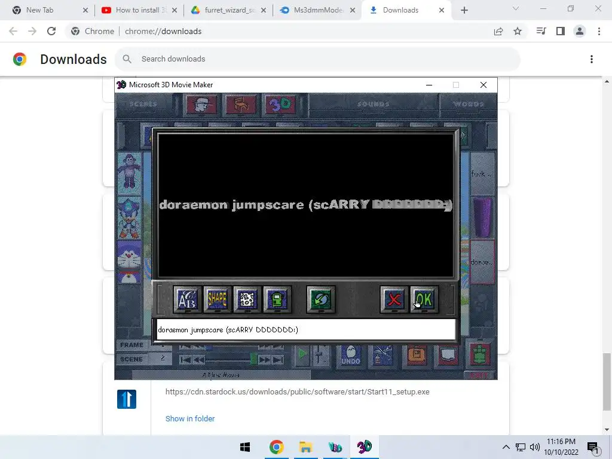Open the notification center icon
This screenshot has height=459, width=612.
coord(593,448)
